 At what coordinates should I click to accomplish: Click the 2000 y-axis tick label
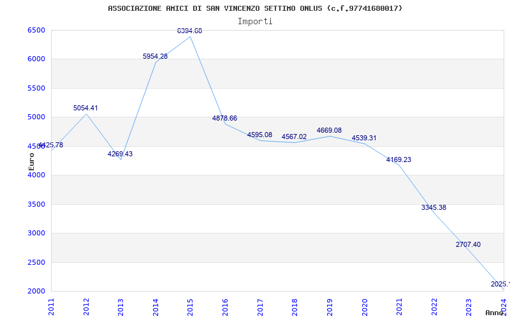click(36, 292)
